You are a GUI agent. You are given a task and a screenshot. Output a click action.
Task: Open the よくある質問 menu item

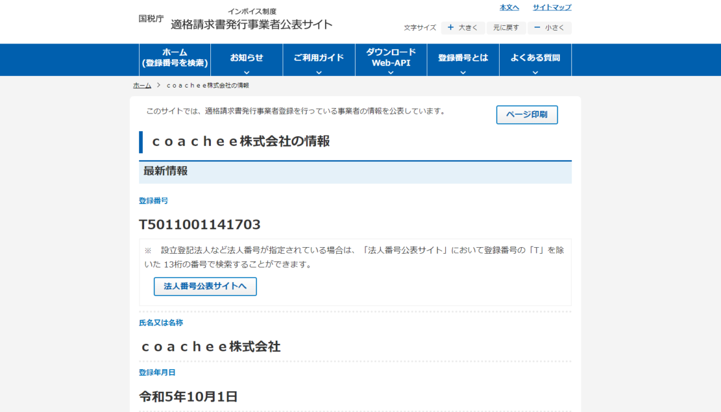tap(535, 59)
